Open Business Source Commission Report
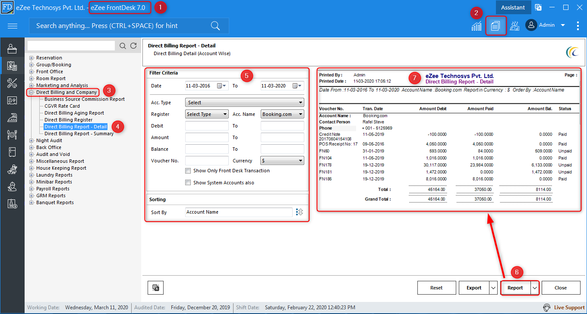Viewport: 587px width, 314px height. pos(85,99)
